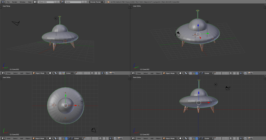The height and width of the screenshot is (140, 266).
Task: Click the Default.001 screen layout name field
Action: (x=46, y=2)
